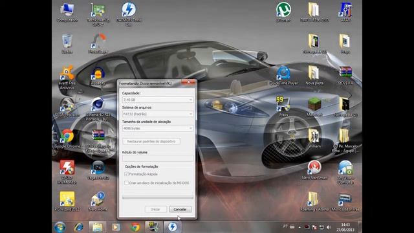Close the Formatando Disco removível dialog
The image size is (414, 233).
(188, 82)
